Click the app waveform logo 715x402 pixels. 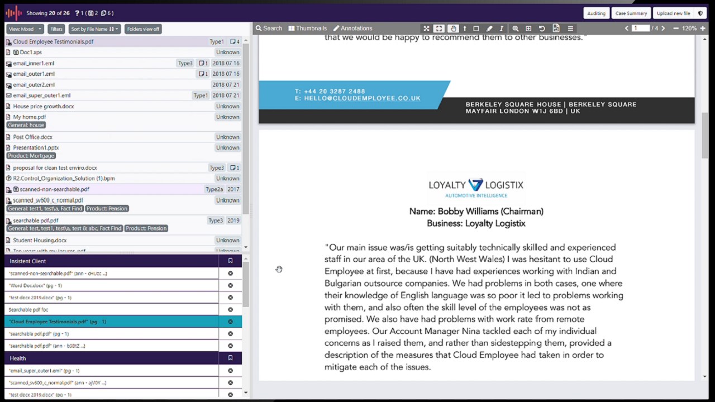(13, 13)
